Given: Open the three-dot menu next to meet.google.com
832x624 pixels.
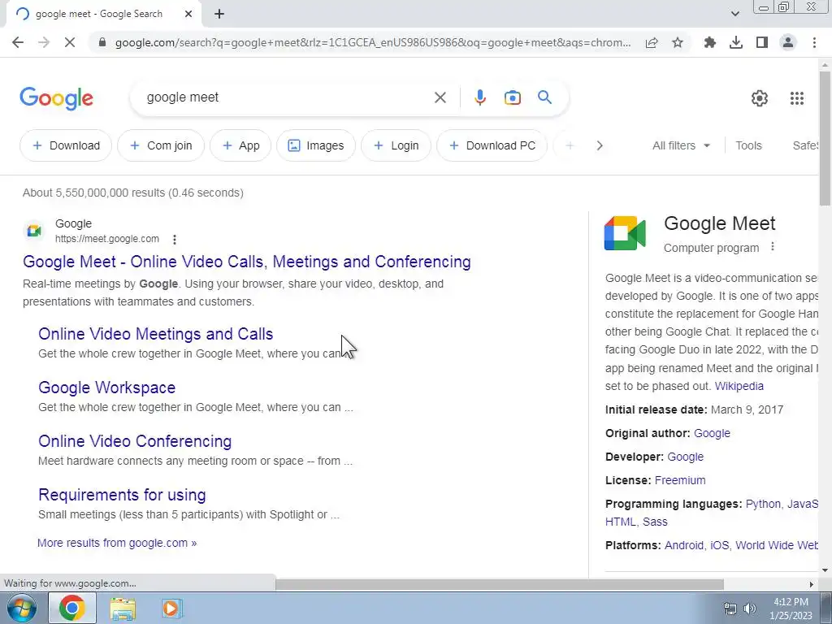Looking at the screenshot, I should tap(175, 240).
